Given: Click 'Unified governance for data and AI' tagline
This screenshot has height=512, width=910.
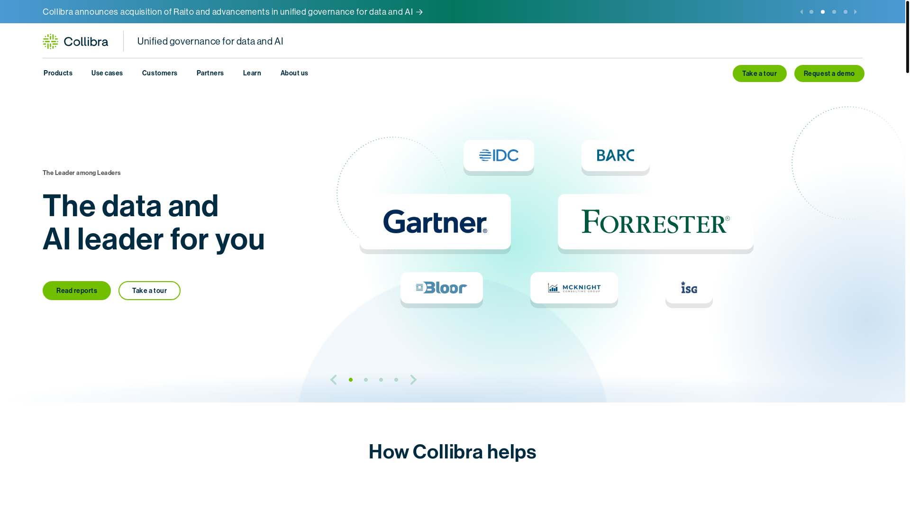Looking at the screenshot, I should (210, 41).
